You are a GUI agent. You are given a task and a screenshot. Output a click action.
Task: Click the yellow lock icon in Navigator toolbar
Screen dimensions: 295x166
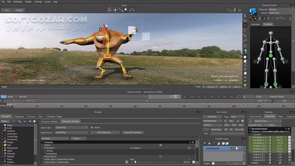click(x=24, y=121)
